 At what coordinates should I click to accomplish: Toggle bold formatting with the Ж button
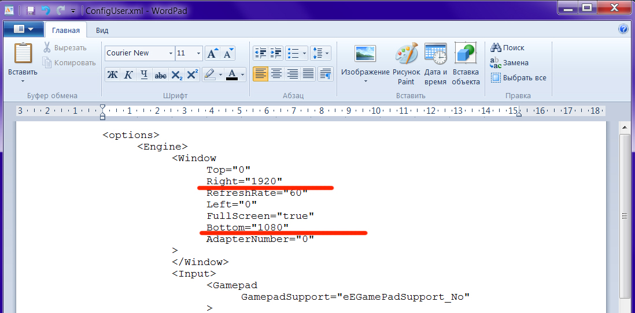(x=113, y=75)
